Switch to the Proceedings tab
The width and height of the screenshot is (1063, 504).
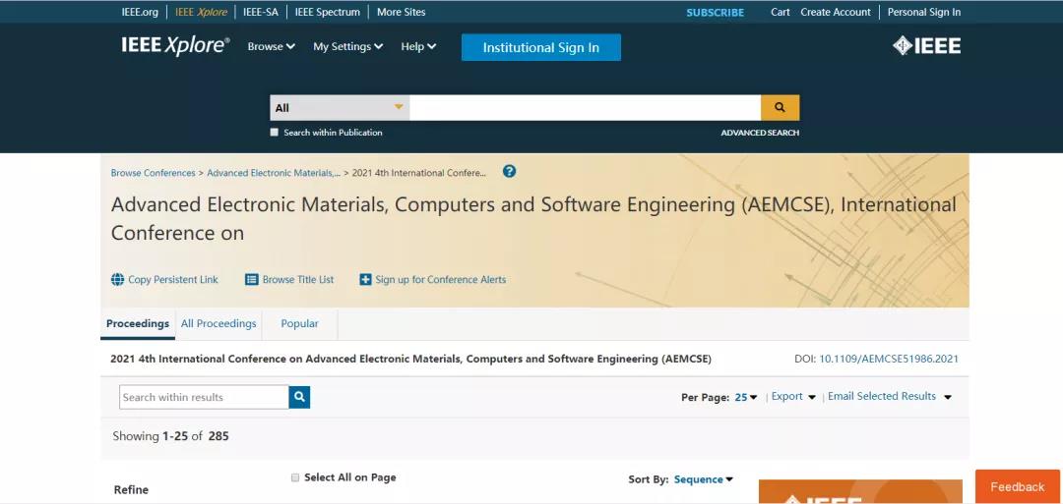[138, 323]
